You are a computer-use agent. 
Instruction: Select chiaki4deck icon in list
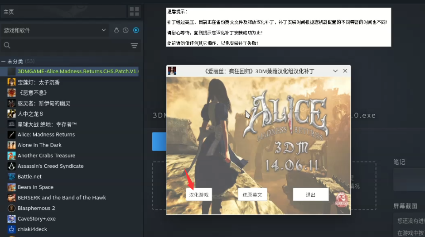[11, 229]
